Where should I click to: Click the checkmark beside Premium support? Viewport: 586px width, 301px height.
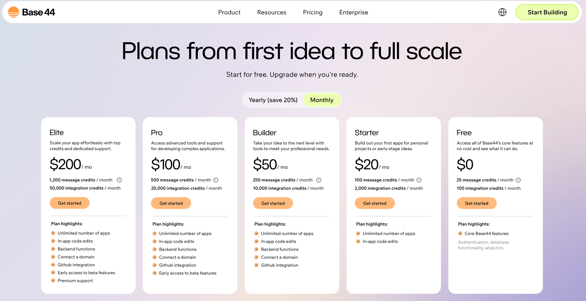pyautogui.click(x=53, y=280)
